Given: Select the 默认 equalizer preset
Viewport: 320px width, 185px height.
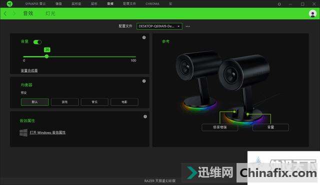Looking at the screenshot, I should (34, 102).
